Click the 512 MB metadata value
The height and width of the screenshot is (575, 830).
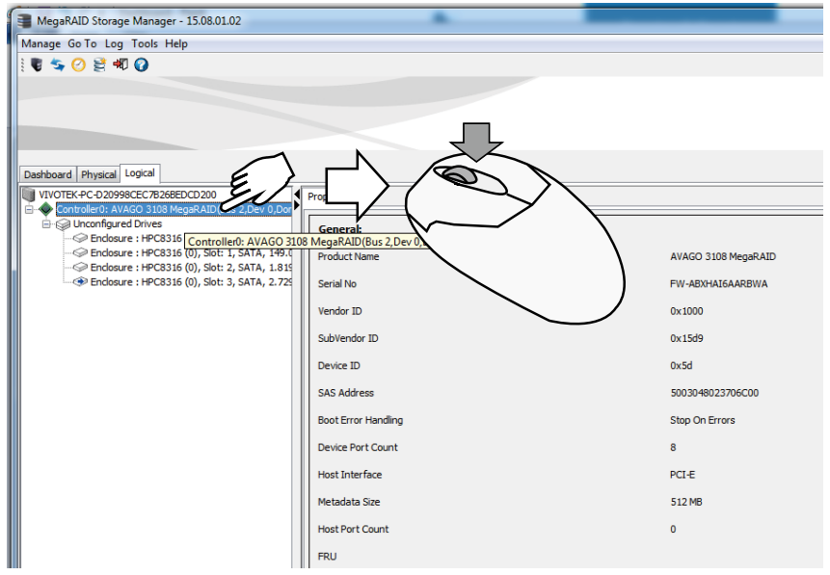click(686, 502)
